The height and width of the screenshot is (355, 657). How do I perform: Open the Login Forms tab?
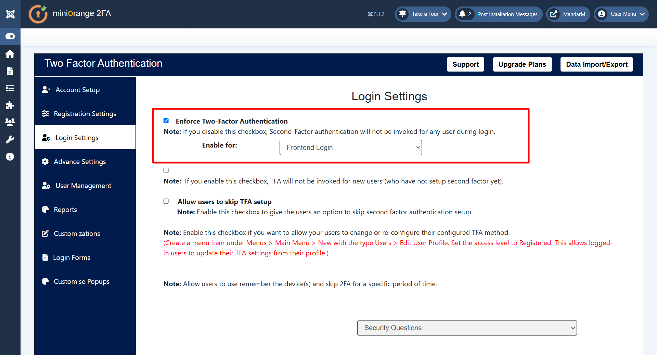[85, 257]
